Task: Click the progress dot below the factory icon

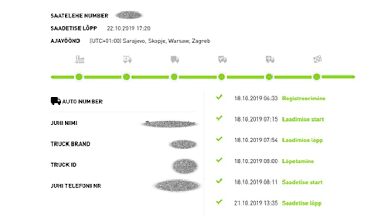Action: click(79, 77)
